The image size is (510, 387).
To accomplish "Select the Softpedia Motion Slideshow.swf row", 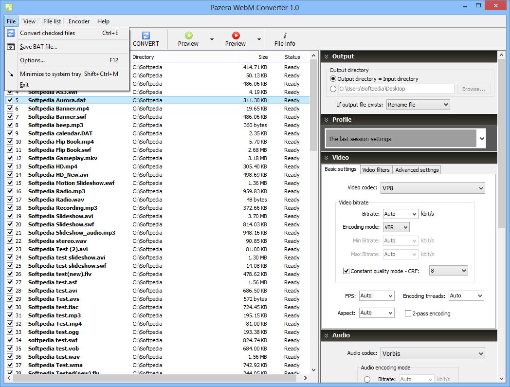I will (x=157, y=183).
